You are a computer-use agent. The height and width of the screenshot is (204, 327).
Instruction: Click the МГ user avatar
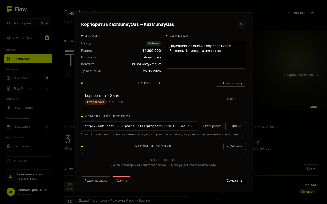[x=11, y=192]
